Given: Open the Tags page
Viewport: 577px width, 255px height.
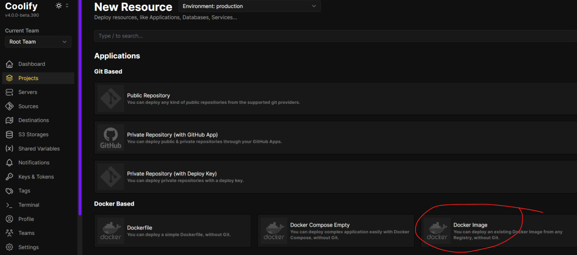Looking at the screenshot, I should click(38, 191).
